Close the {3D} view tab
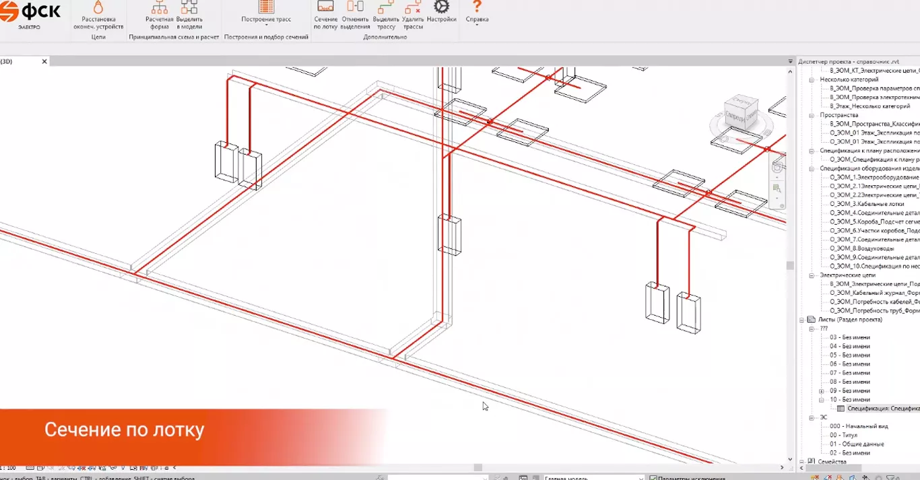 pyautogui.click(x=44, y=61)
